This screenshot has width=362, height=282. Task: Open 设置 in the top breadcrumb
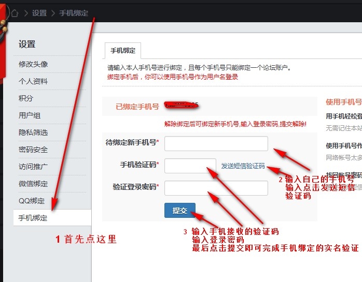coord(39,13)
